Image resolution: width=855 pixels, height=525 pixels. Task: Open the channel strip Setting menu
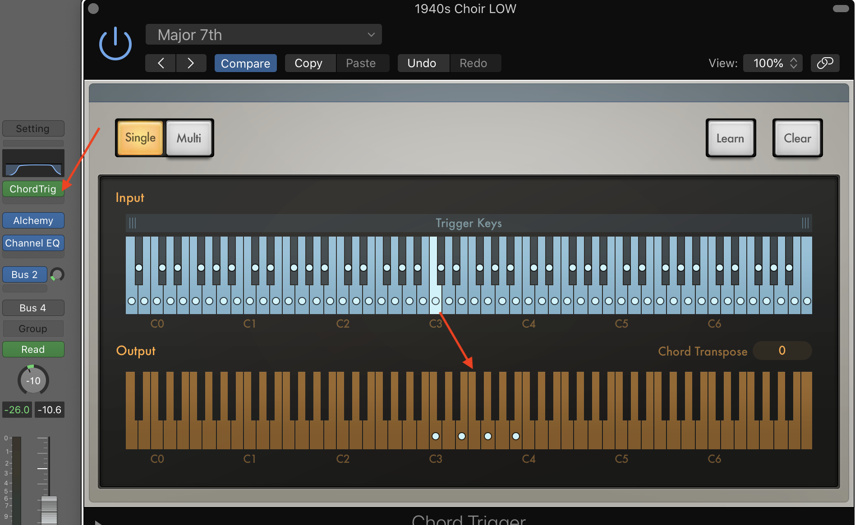tap(33, 128)
